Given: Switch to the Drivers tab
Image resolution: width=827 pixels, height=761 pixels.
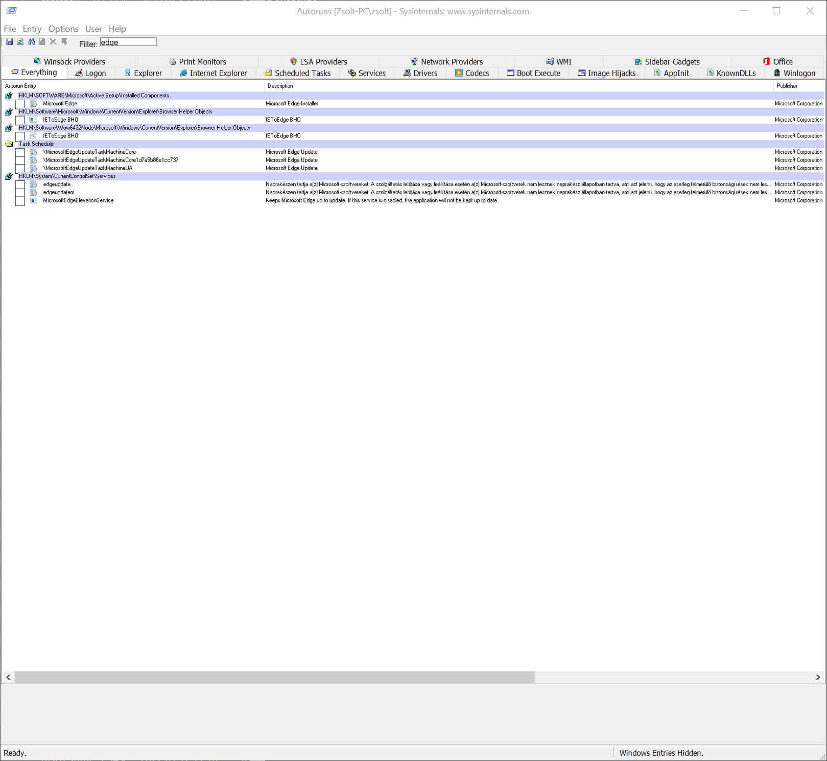Looking at the screenshot, I should (420, 73).
